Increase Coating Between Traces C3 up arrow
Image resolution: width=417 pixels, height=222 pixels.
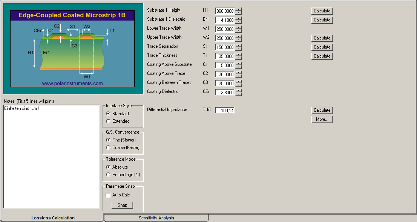pyautogui.click(x=239, y=82)
